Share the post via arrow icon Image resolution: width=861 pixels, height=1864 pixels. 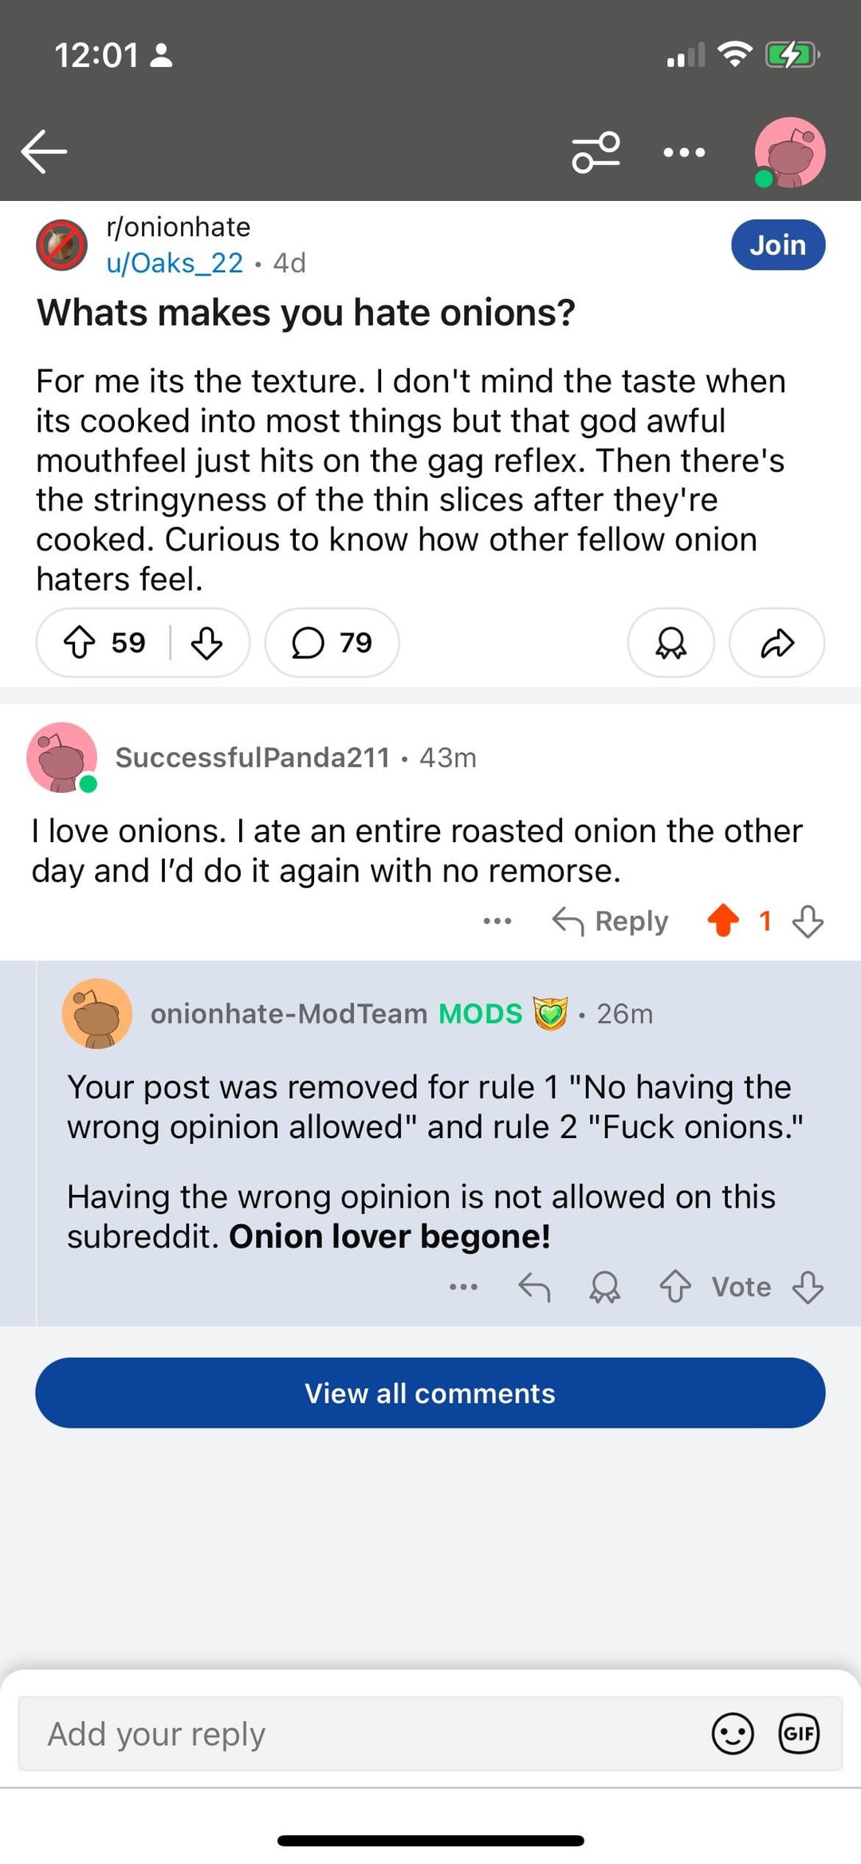pyautogui.click(x=776, y=642)
